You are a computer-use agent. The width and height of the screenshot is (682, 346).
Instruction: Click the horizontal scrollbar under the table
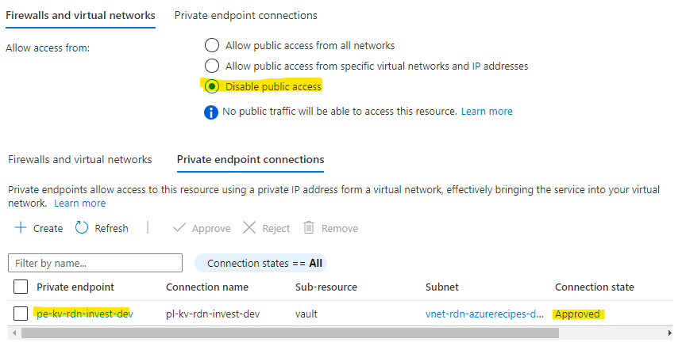click(x=286, y=333)
